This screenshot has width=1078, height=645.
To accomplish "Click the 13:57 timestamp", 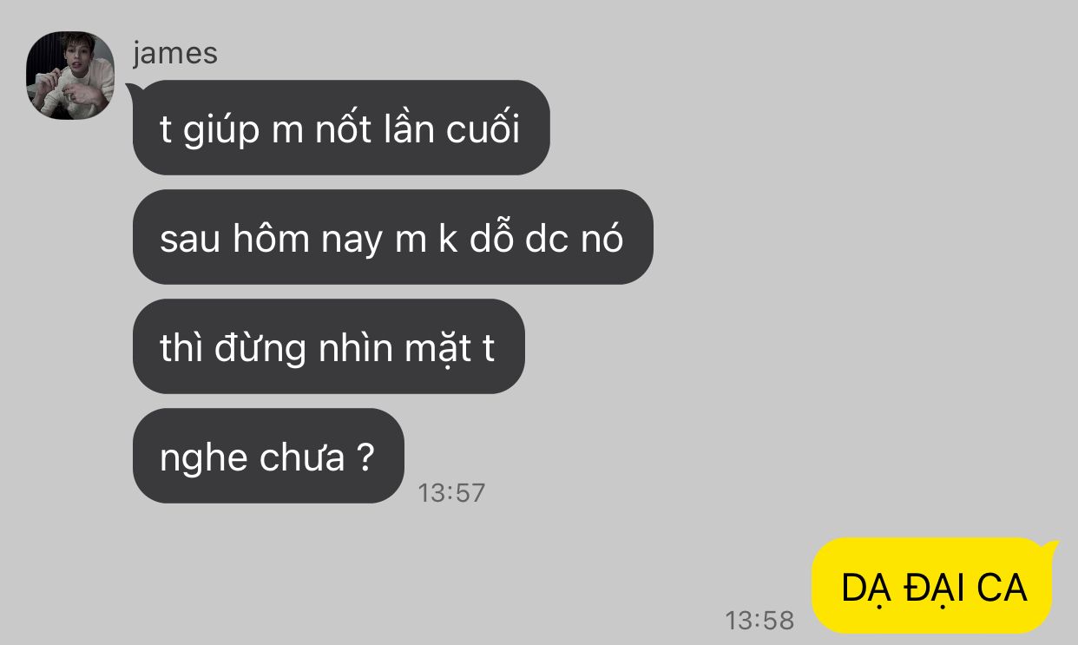I will [451, 493].
